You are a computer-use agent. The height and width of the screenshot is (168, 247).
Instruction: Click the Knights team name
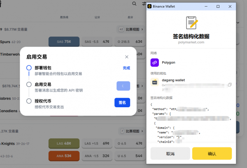[x=7, y=144]
